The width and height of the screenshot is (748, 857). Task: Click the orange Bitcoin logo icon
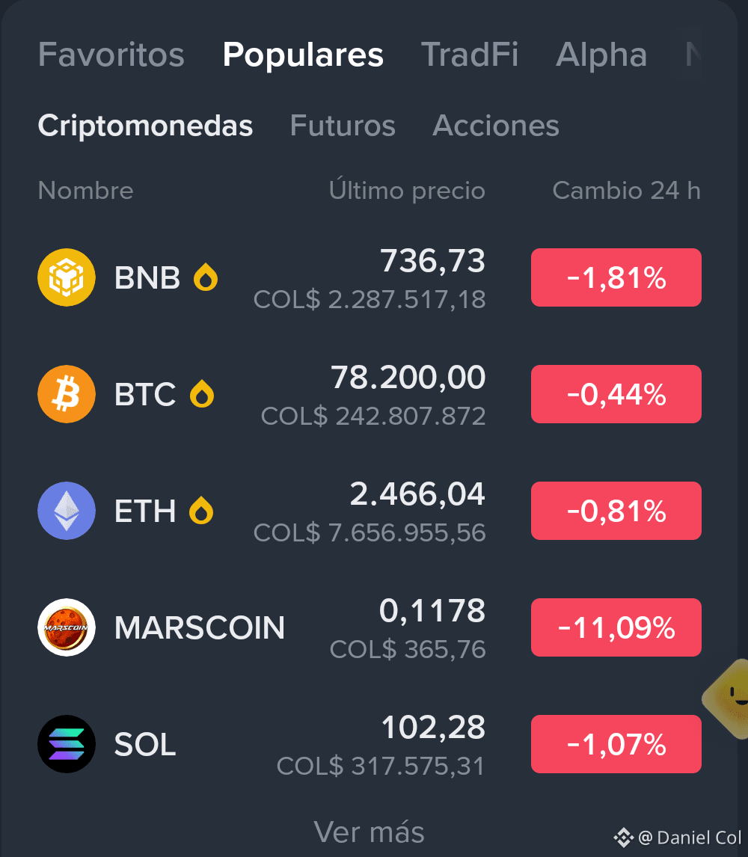pos(66,394)
